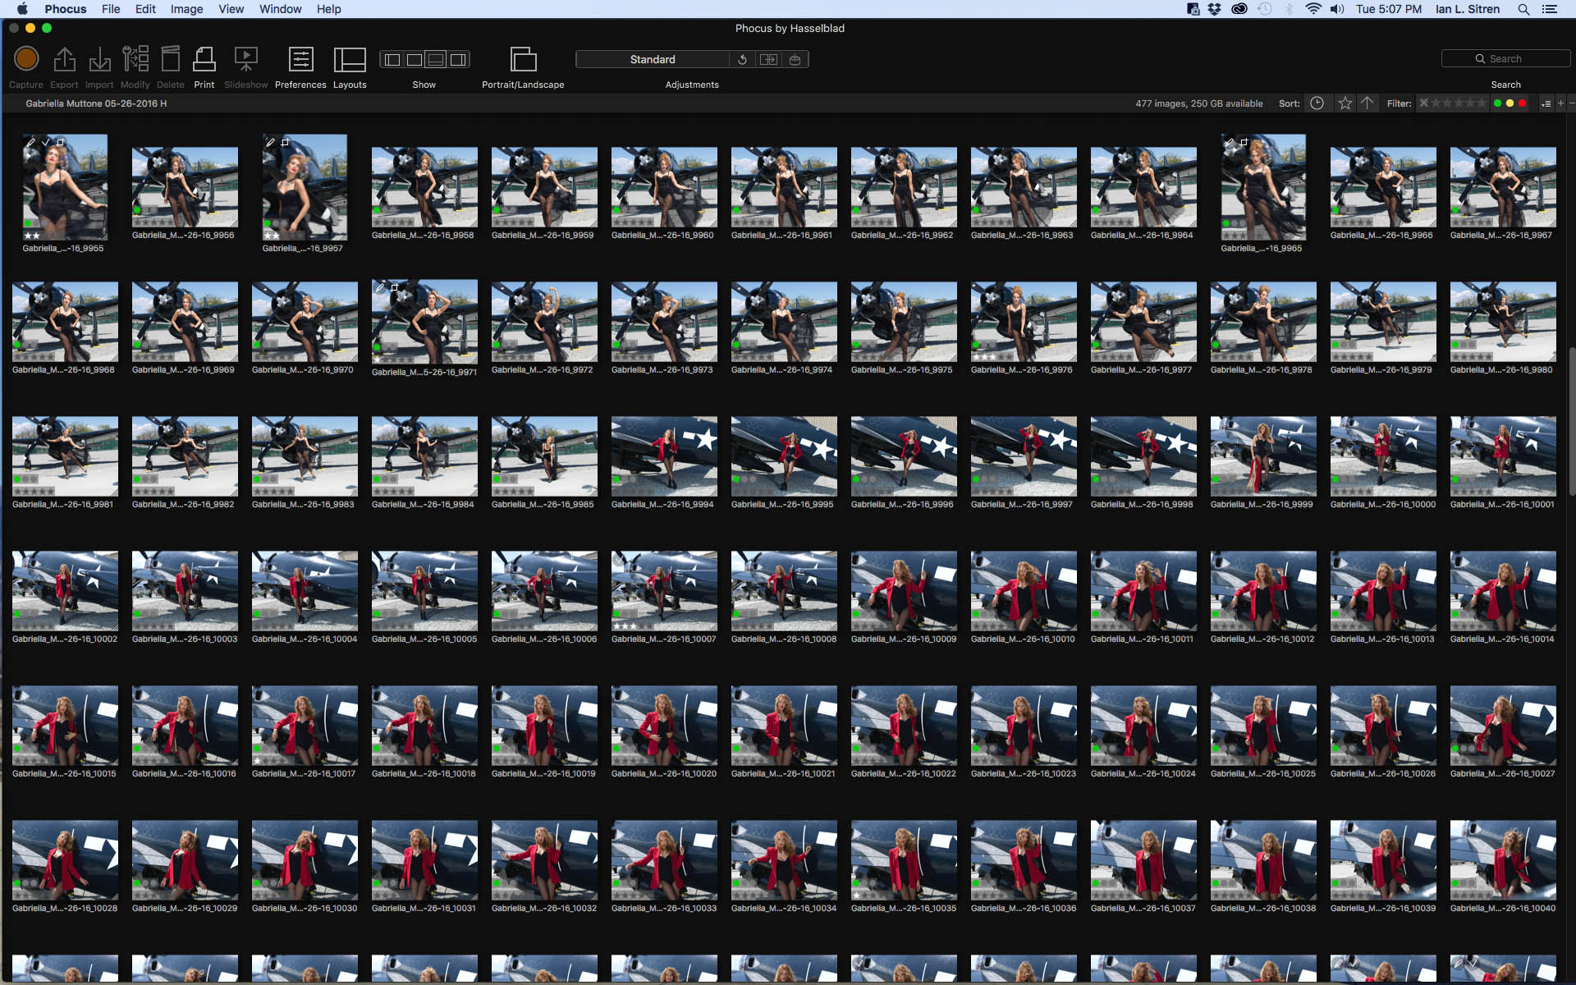Screen dimensions: 1576x985
Task: Sort thumbnails by star rating icon
Action: coord(1345,103)
